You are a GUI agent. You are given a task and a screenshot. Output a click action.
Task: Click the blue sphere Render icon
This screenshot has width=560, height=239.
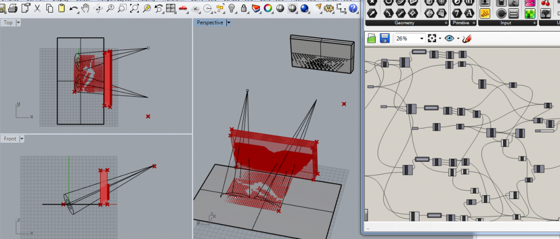pos(304,8)
